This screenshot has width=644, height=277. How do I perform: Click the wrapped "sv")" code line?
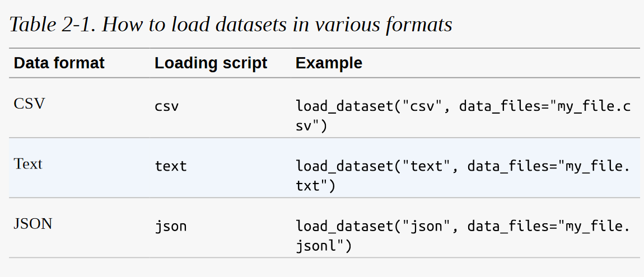311,126
